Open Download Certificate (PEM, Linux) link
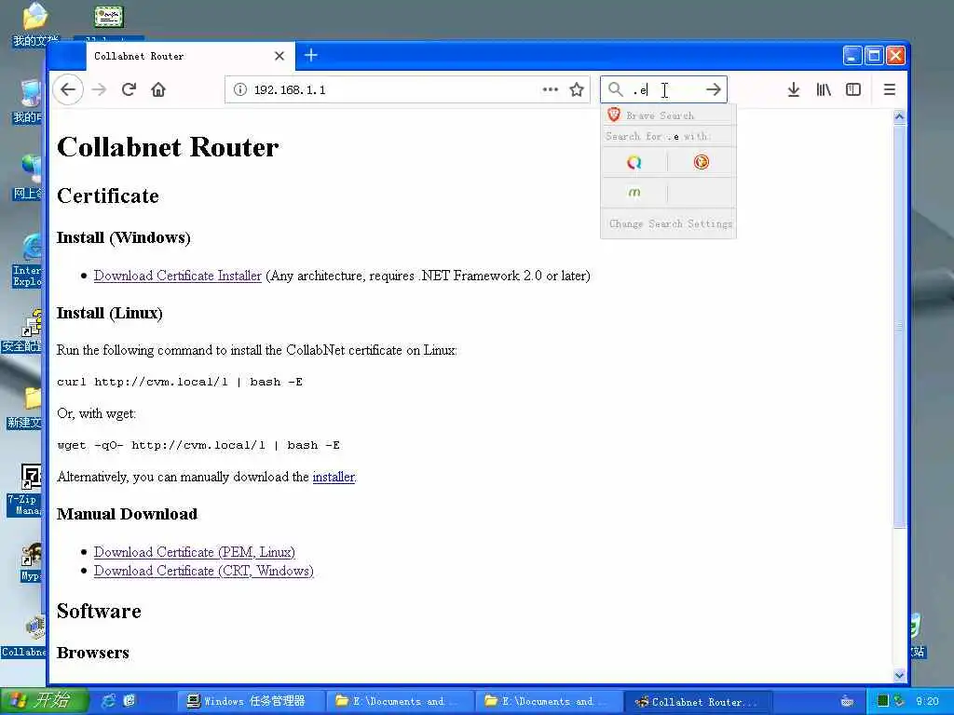 (x=194, y=552)
